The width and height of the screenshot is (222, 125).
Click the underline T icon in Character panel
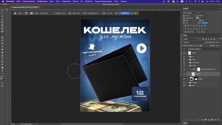[202, 26]
